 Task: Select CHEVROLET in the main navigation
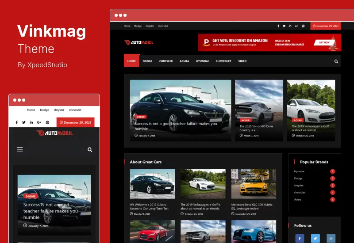coord(223,61)
